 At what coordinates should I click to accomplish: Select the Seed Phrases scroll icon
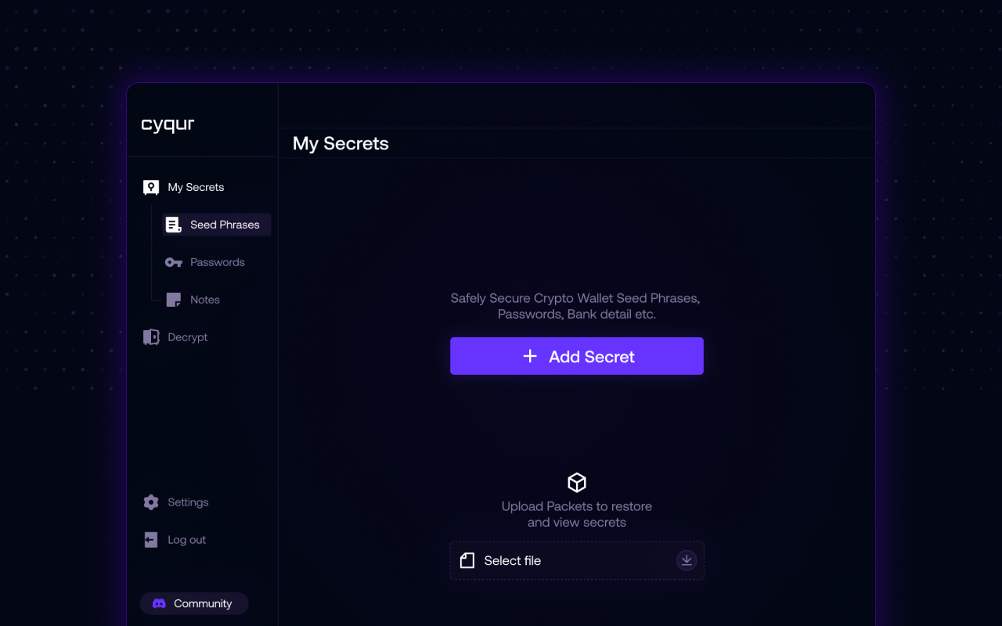point(173,224)
